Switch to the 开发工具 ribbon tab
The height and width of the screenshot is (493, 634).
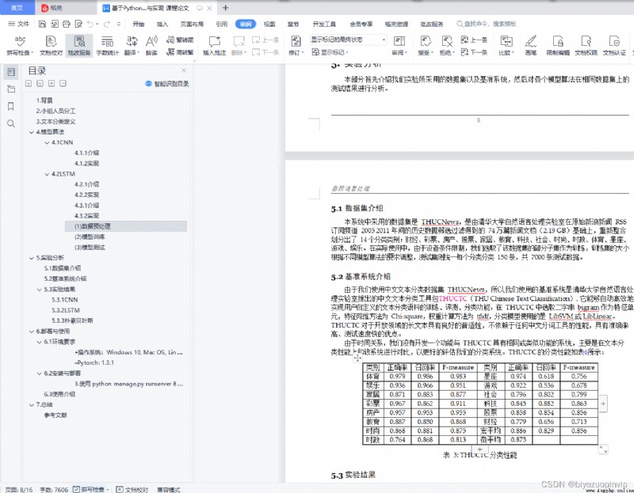(324, 25)
